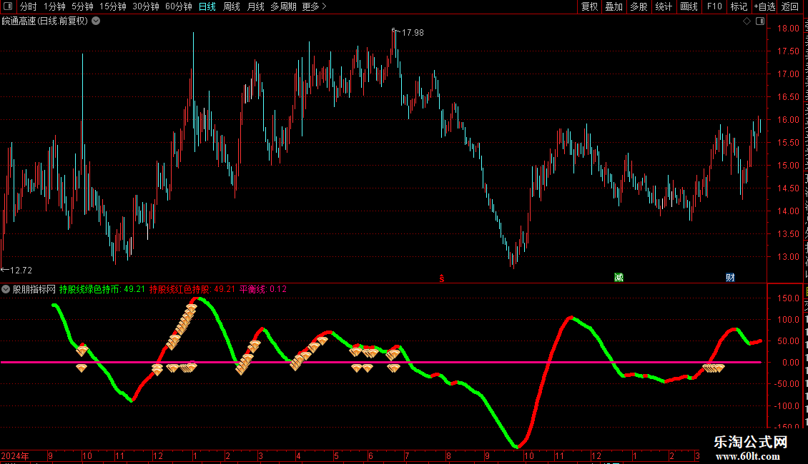
Task: Select the 15分钟 period tab
Action: pos(113,6)
